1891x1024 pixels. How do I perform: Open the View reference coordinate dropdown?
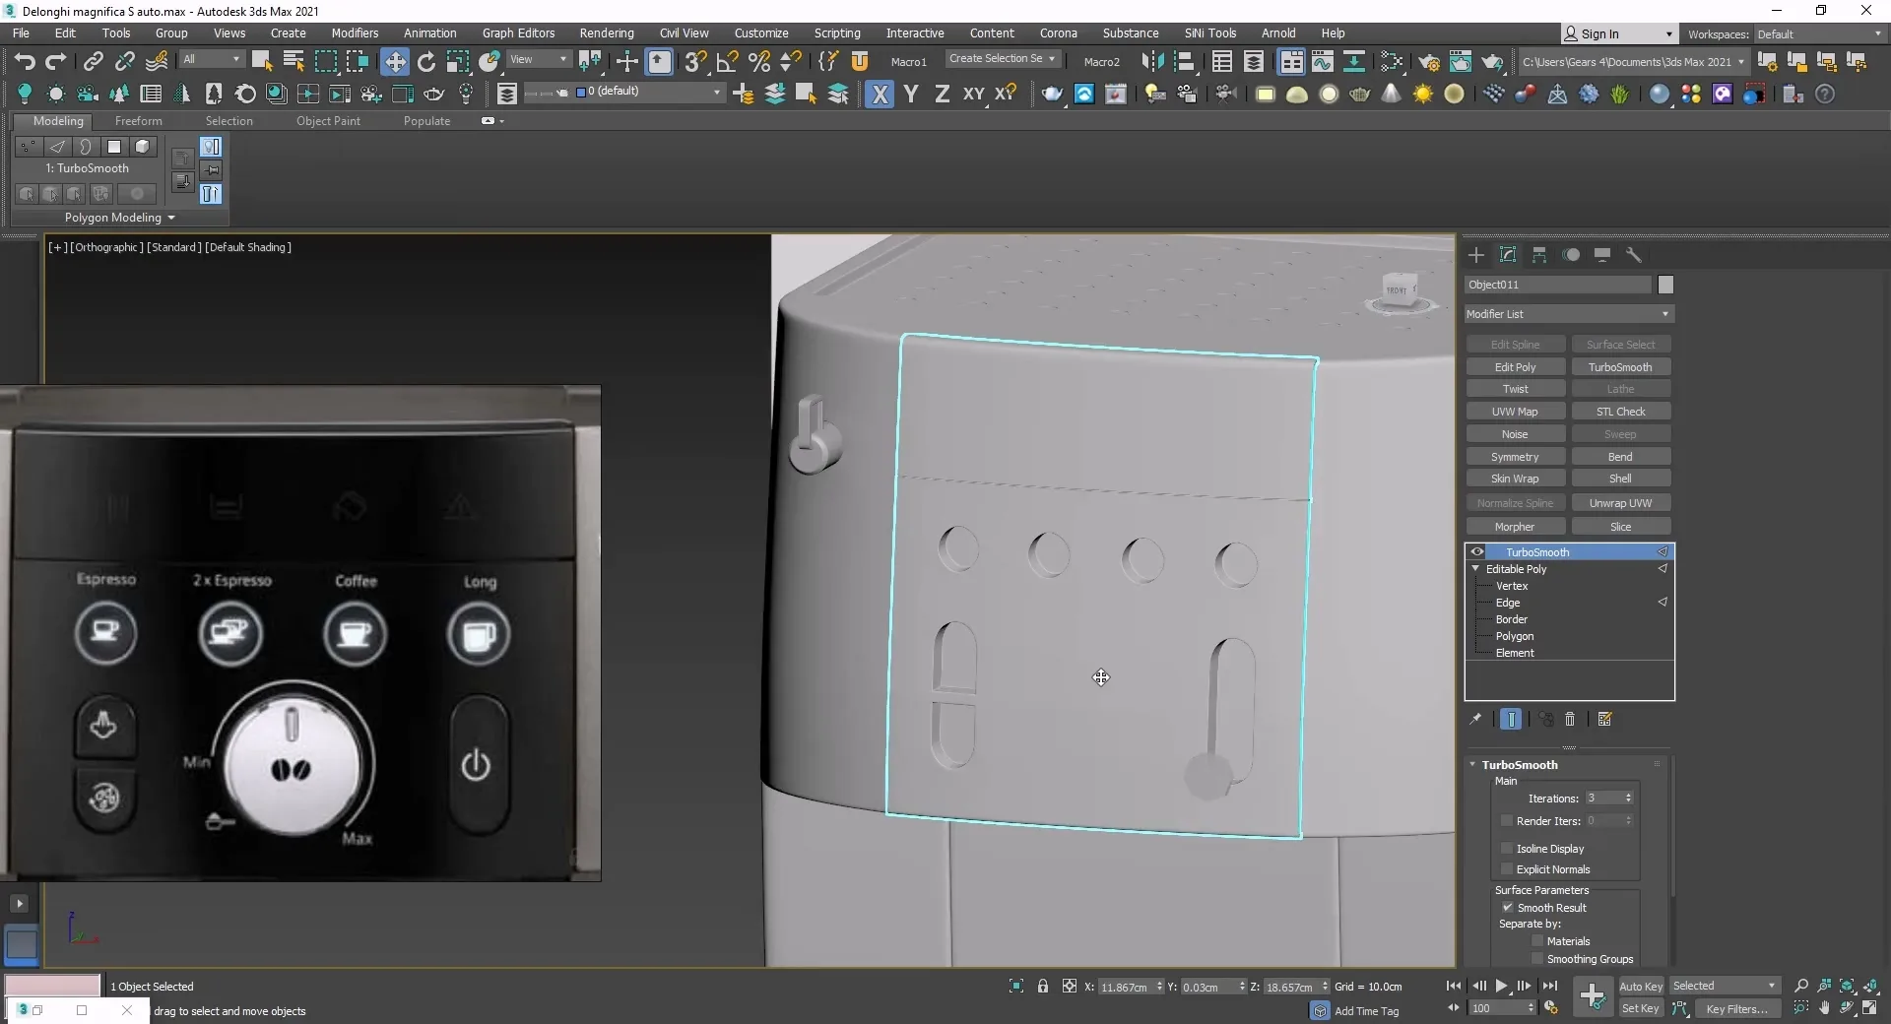[x=539, y=60]
